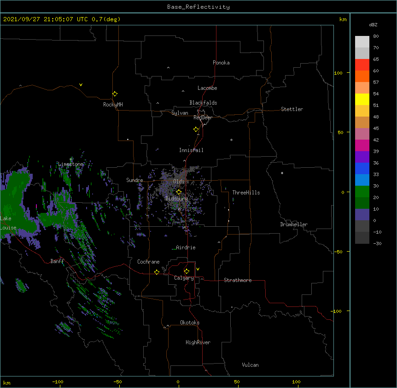Screen dimensions: 397x388
Task: Select the white asterisk marker east of Innisfail
Action: click(x=231, y=140)
